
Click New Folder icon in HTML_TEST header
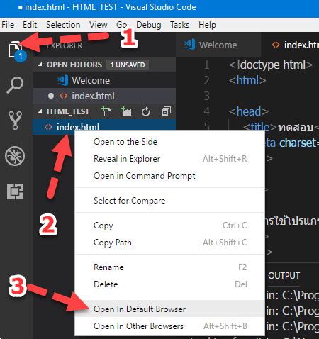(126, 111)
